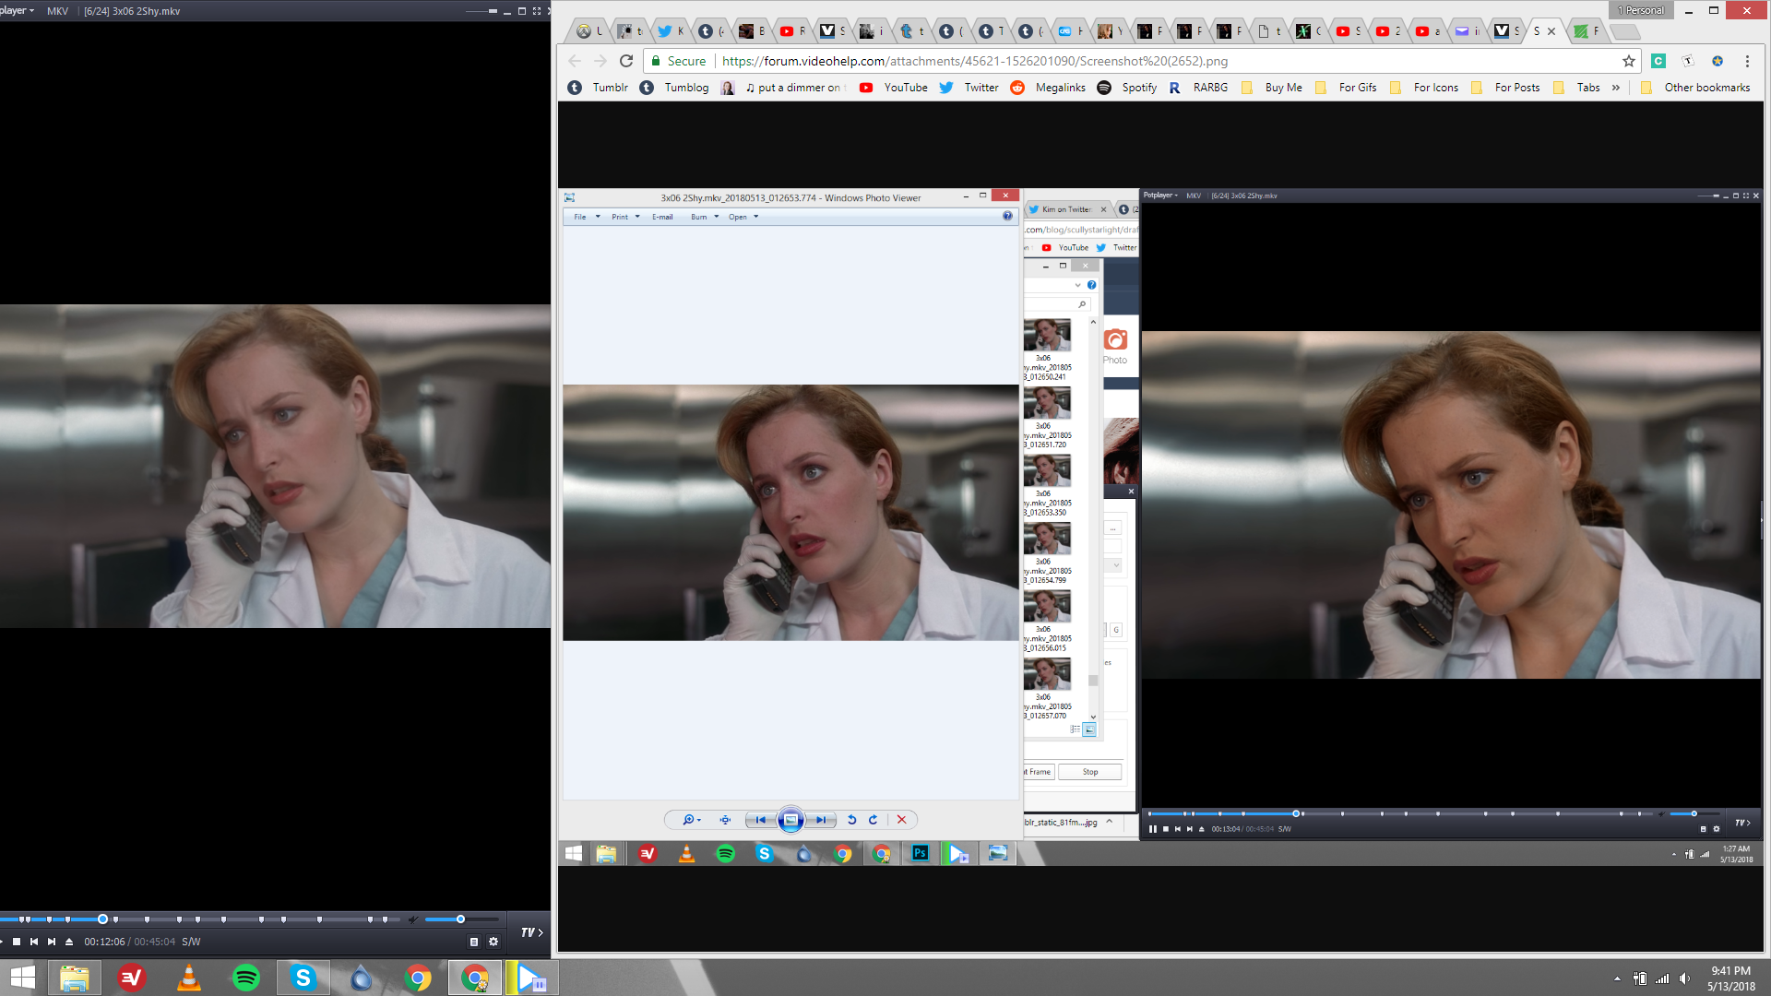Switch to the YouTube tab labeled 2

coord(1389,31)
